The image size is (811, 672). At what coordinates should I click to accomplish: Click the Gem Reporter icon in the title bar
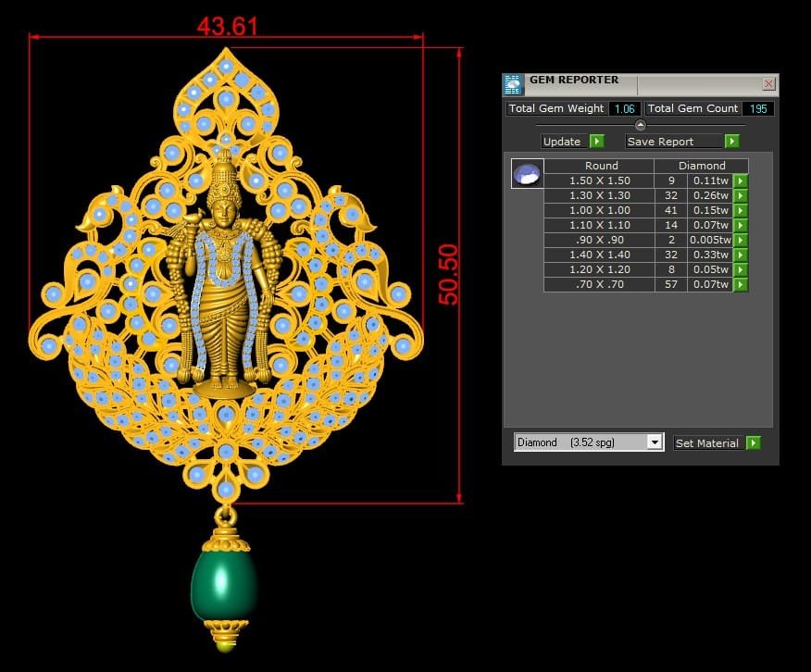(x=514, y=85)
